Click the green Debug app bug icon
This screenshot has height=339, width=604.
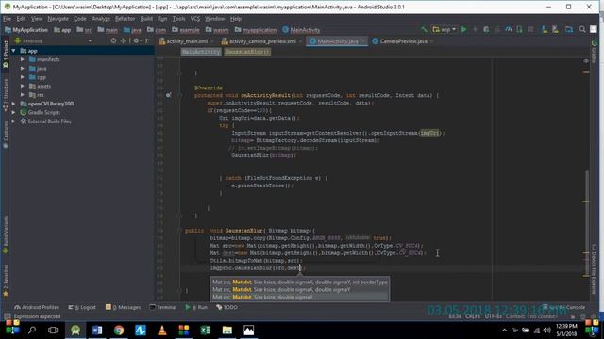pyautogui.click(x=486, y=29)
